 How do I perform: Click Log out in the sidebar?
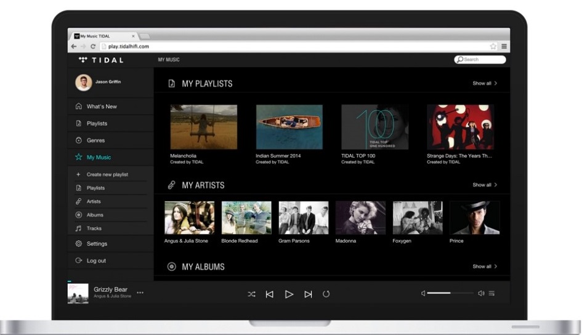[110, 260]
